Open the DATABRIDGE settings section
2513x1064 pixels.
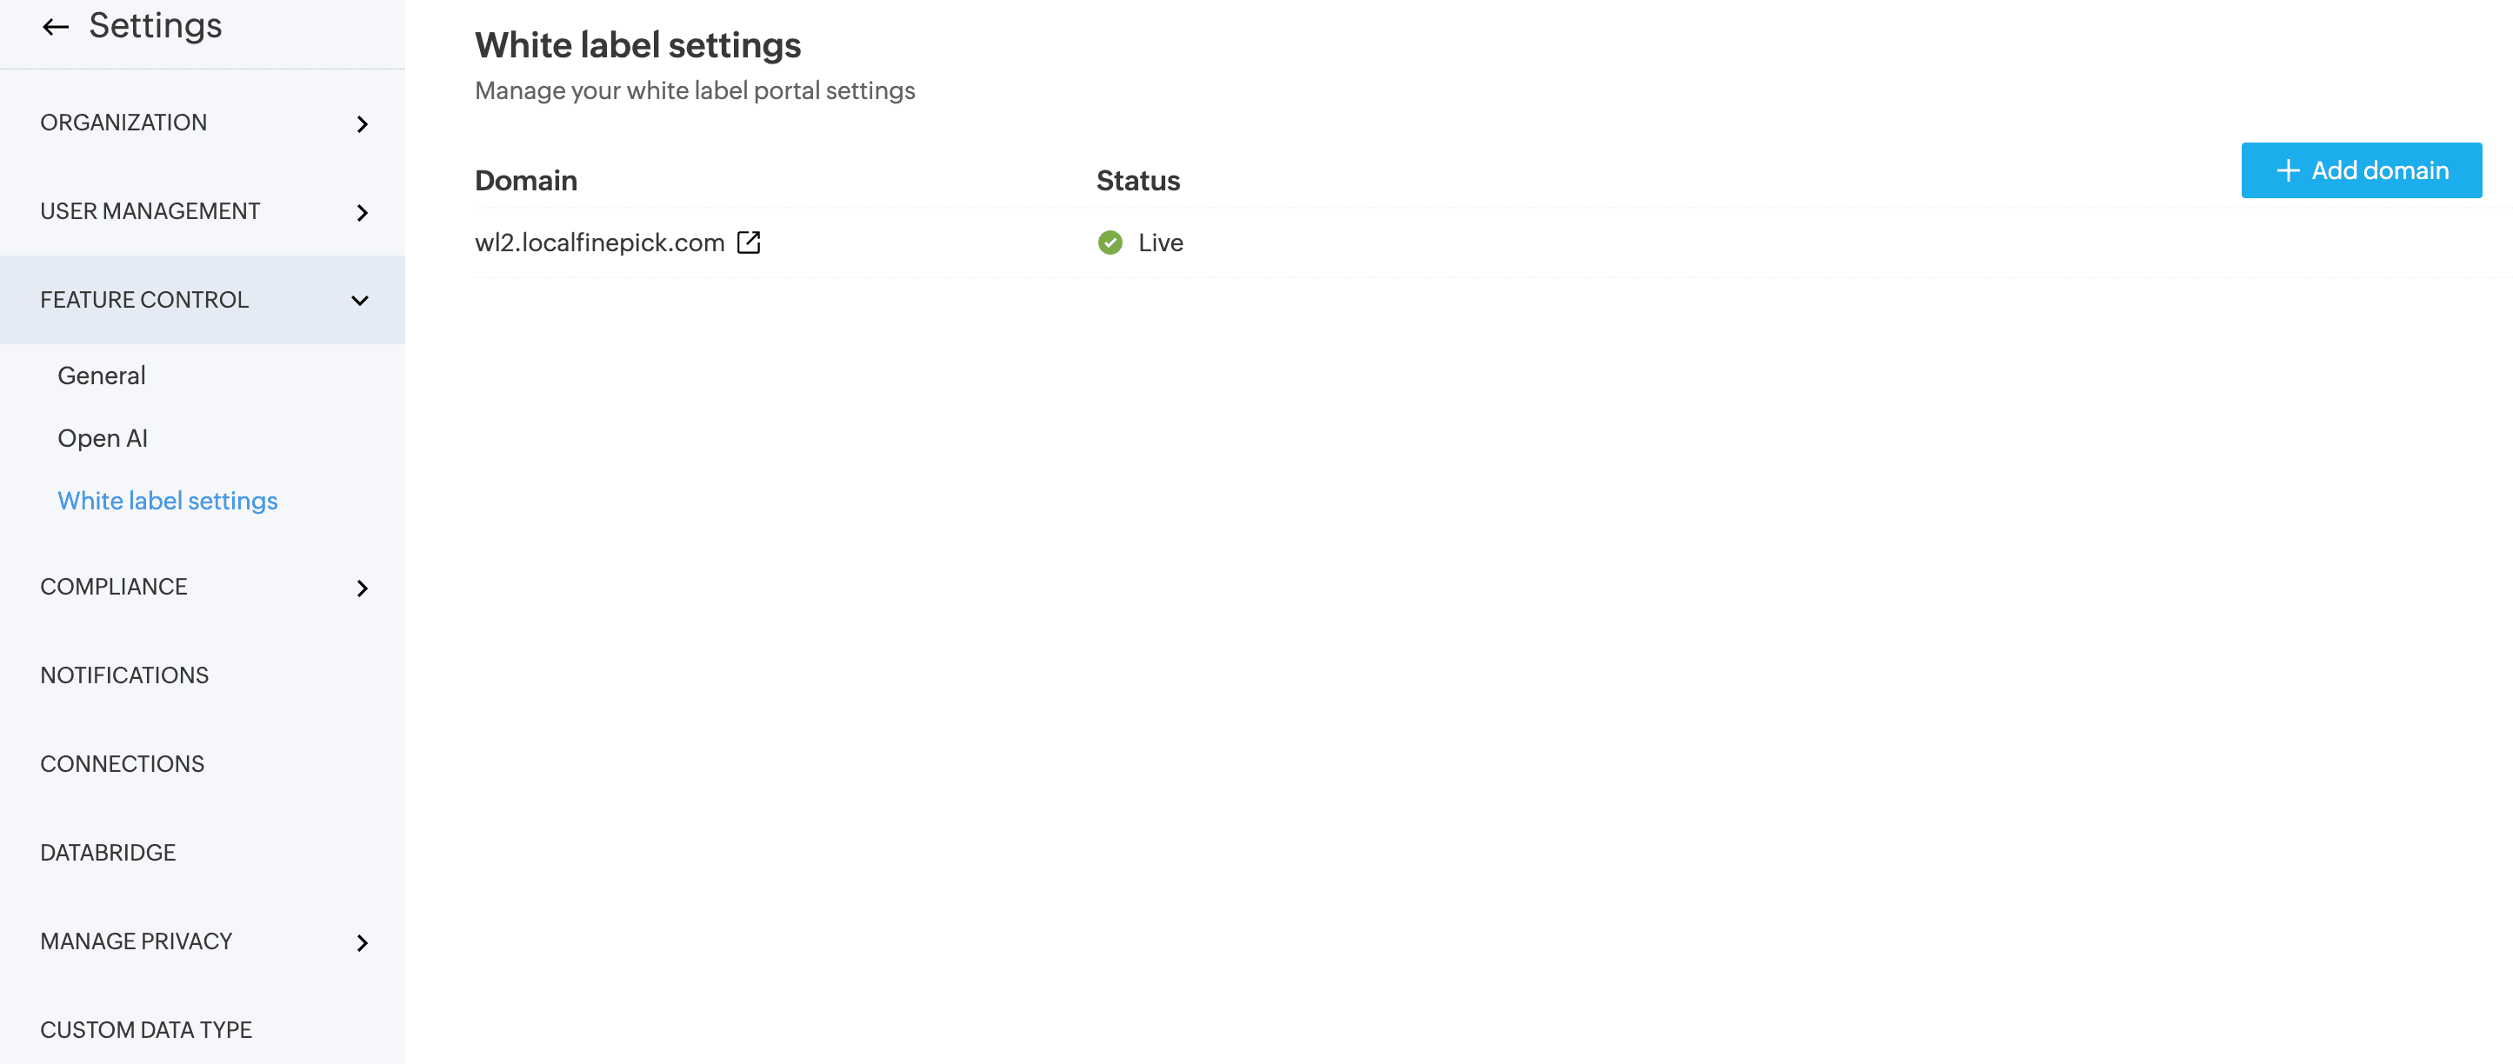pos(107,853)
